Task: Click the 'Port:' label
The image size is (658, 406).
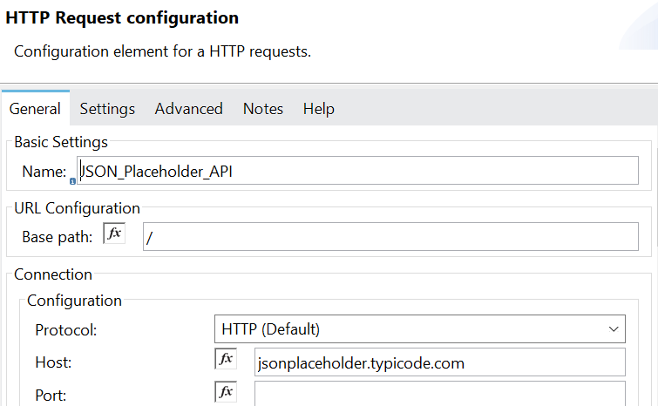Action: click(x=51, y=395)
